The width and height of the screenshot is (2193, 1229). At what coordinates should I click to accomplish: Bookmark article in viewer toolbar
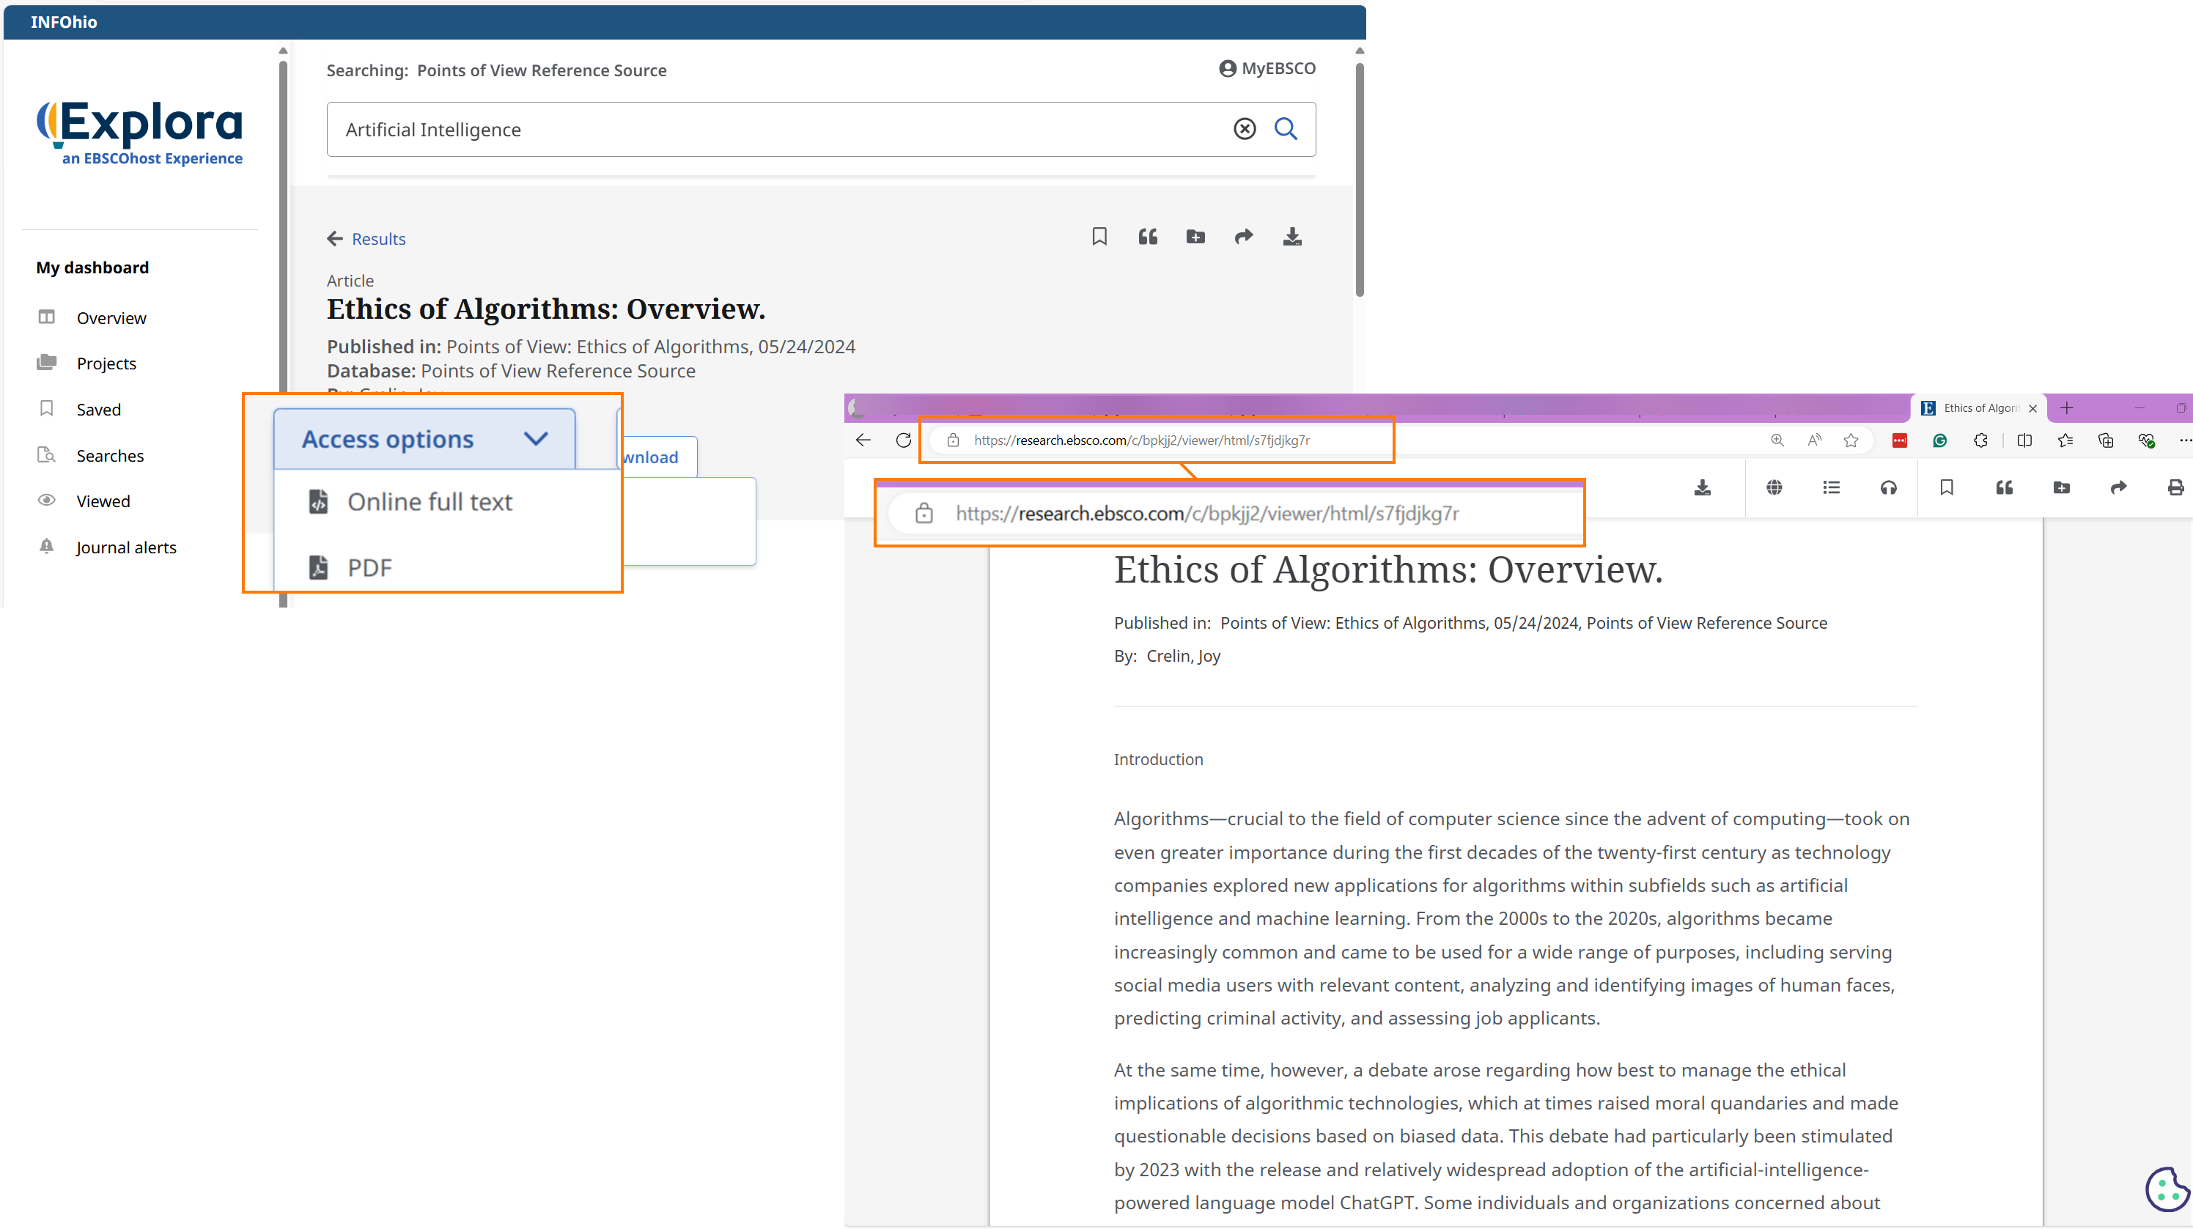click(x=1946, y=487)
